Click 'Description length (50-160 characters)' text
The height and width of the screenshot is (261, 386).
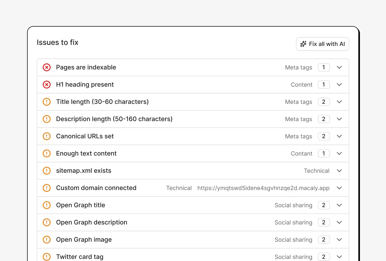click(x=114, y=119)
